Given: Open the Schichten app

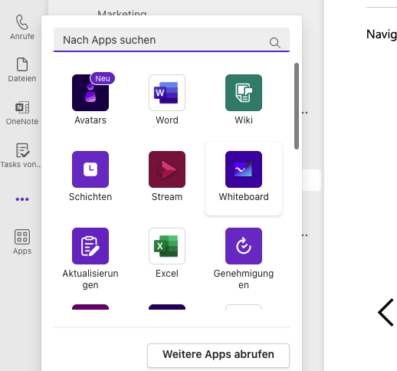Looking at the screenshot, I should pos(90,176).
